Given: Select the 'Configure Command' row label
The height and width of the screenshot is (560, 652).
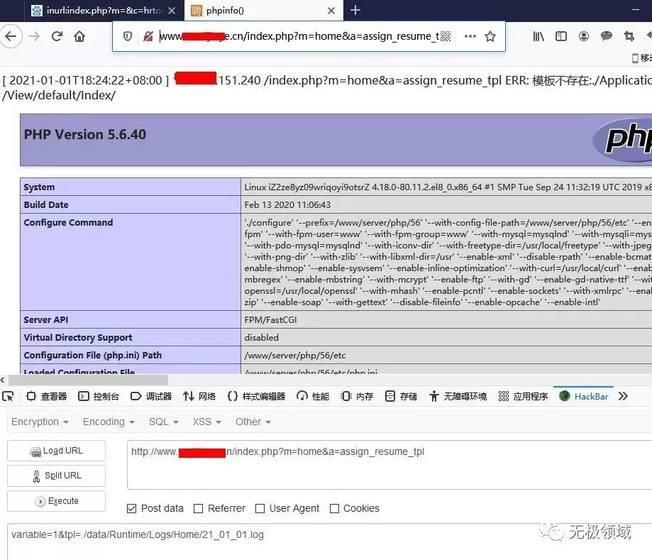Looking at the screenshot, I should coord(68,223).
